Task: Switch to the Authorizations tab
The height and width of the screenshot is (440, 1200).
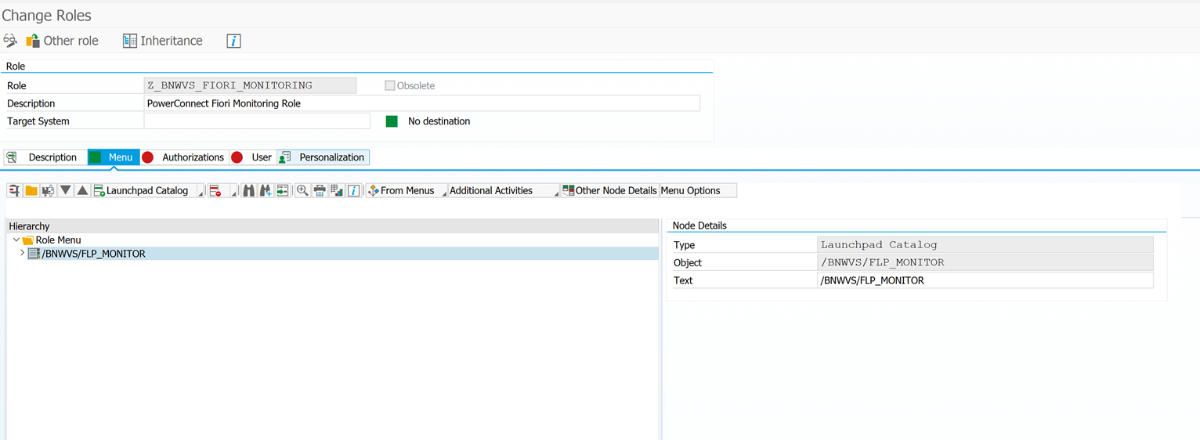Action: 192,157
